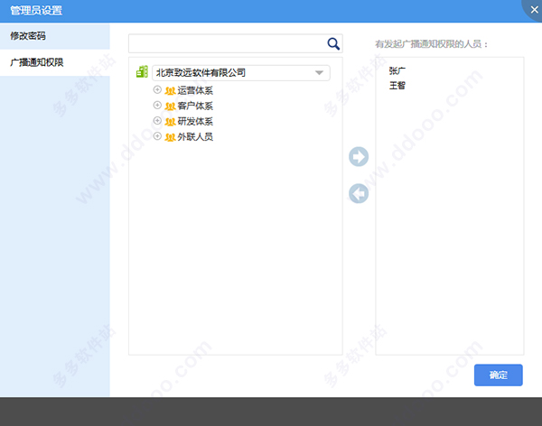Image resolution: width=542 pixels, height=426 pixels.
Task: Click the 外联人员 group icon
Action: (170, 137)
